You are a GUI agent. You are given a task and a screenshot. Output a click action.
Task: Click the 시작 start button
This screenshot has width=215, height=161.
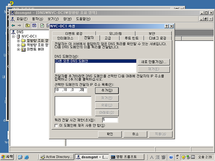click(7, 157)
